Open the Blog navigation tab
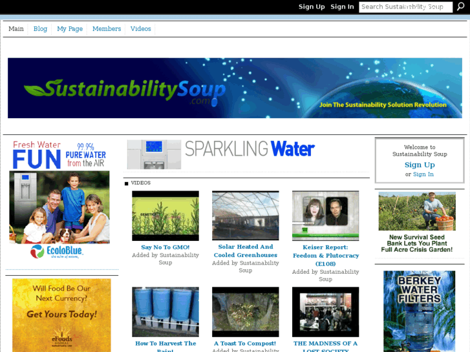Image resolution: width=470 pixels, height=352 pixels. click(40, 29)
